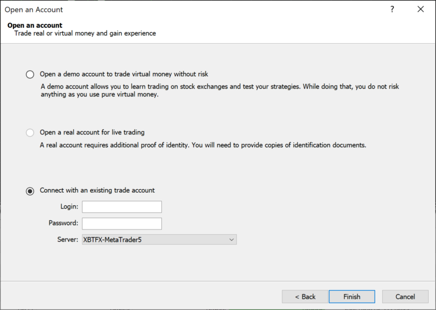Click the 'Login:' field label
Screen dimensions: 436x310
point(69,207)
